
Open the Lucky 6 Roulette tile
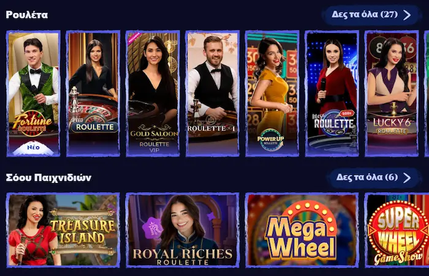coord(392,94)
